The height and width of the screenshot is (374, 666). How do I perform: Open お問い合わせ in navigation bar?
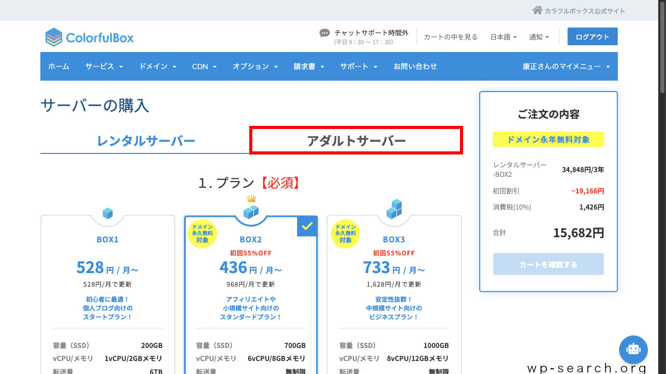tap(415, 66)
